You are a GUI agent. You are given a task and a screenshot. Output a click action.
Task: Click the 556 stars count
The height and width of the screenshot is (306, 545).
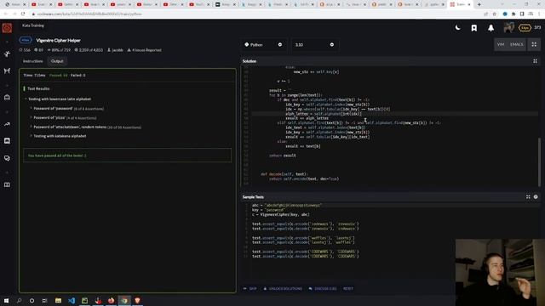click(25, 50)
